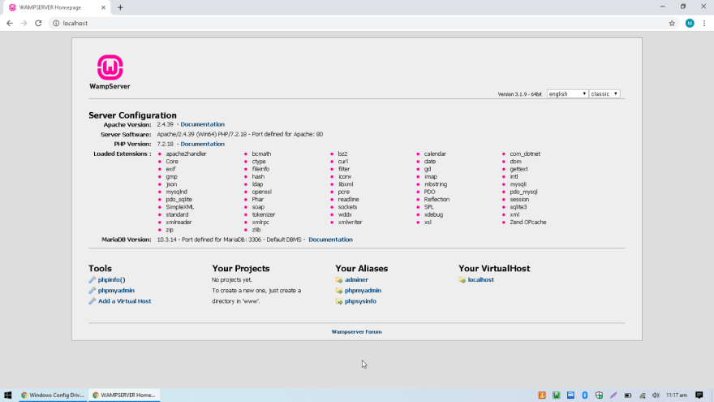Click the taskbar clock showing 11:17 am
Image resolution: width=714 pixels, height=402 pixels.
tap(676, 396)
